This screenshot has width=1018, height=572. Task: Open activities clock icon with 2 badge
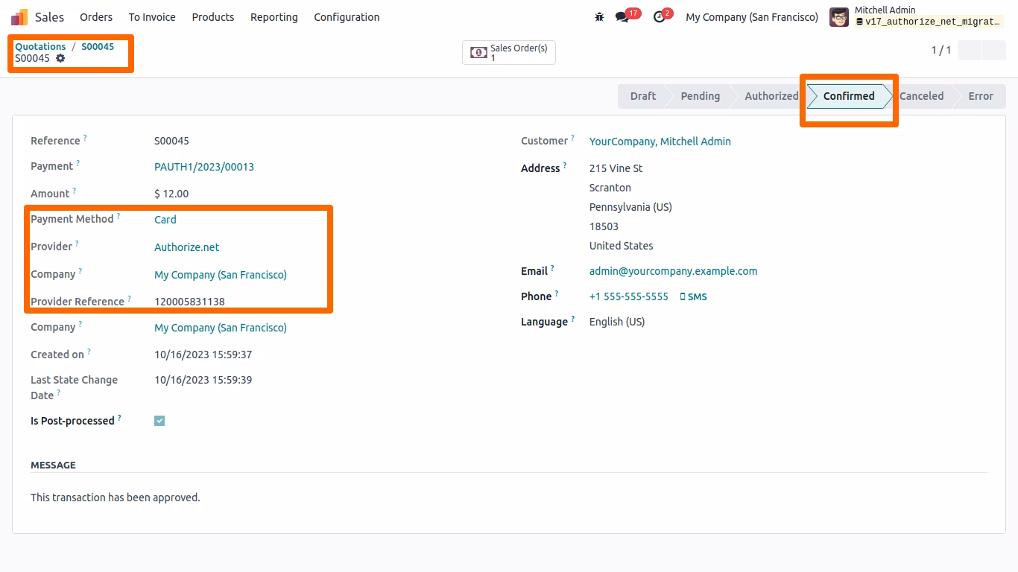pyautogui.click(x=659, y=17)
